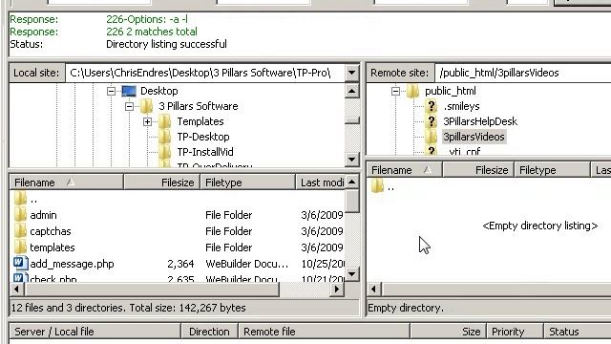The height and width of the screenshot is (344, 611).
Task: Select public_html in remote tree
Action: click(x=451, y=92)
